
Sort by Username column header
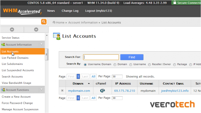pos(146,84)
